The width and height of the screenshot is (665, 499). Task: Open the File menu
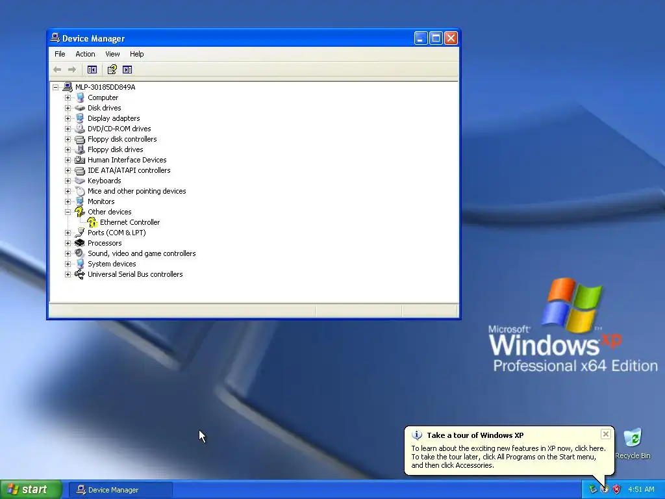pos(60,54)
